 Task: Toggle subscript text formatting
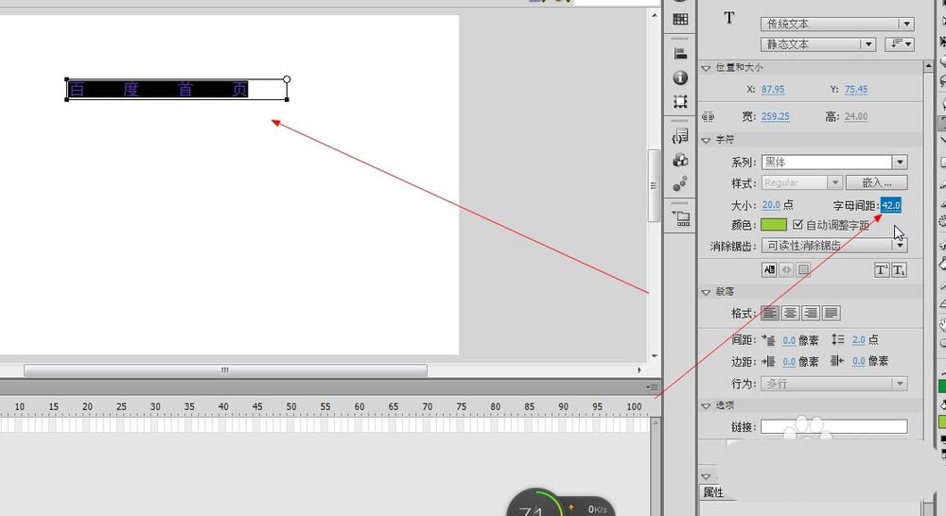pyautogui.click(x=899, y=270)
